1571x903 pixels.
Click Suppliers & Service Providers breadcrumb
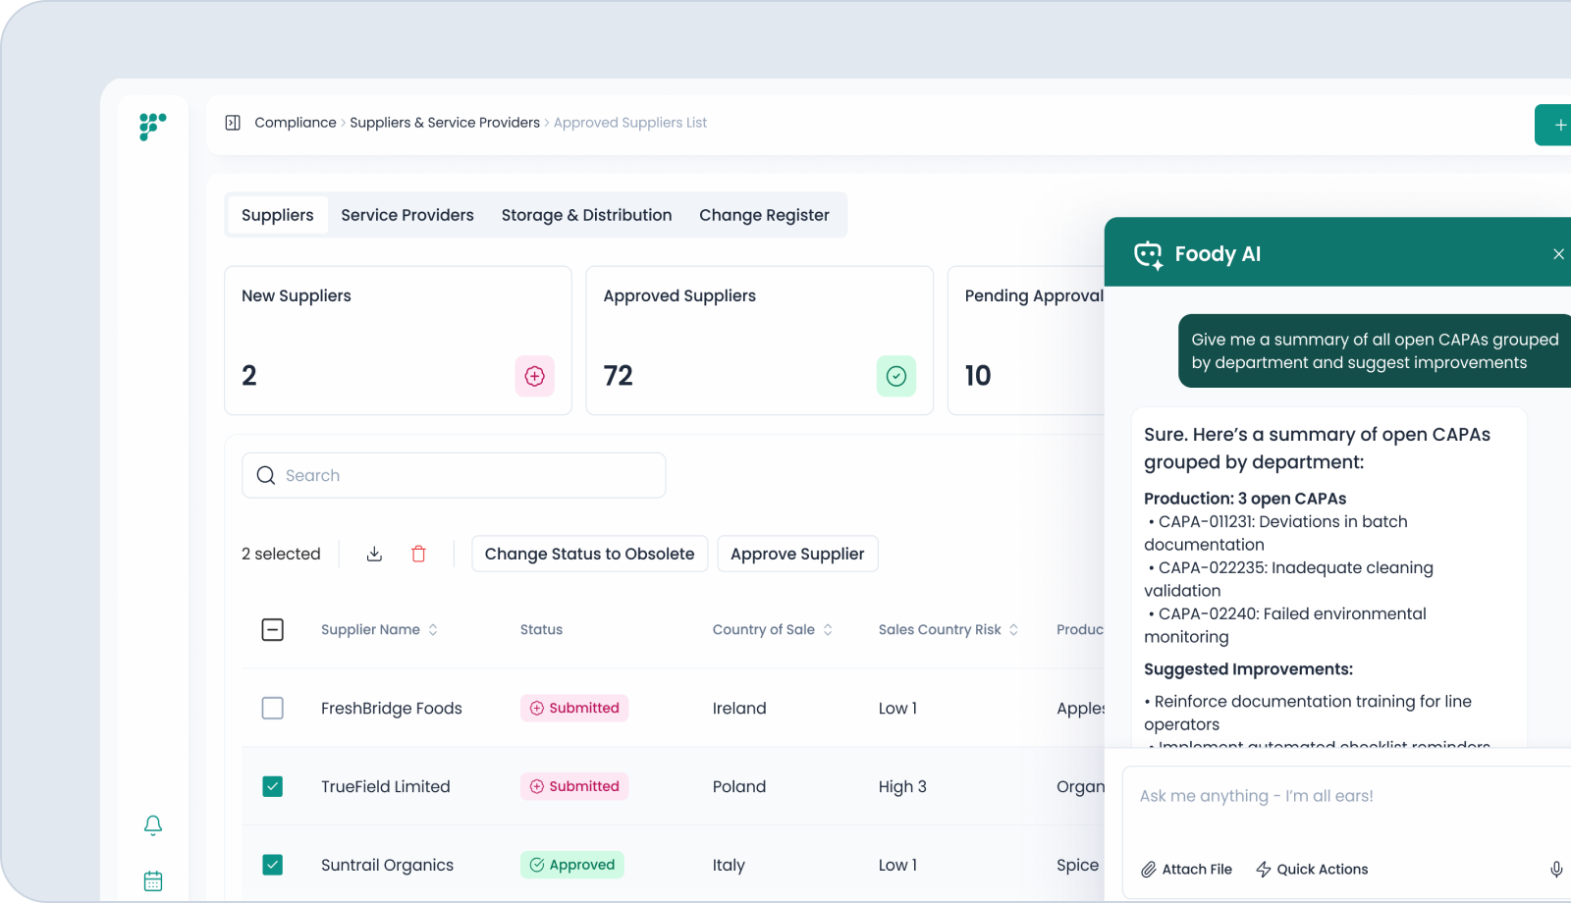[445, 123]
